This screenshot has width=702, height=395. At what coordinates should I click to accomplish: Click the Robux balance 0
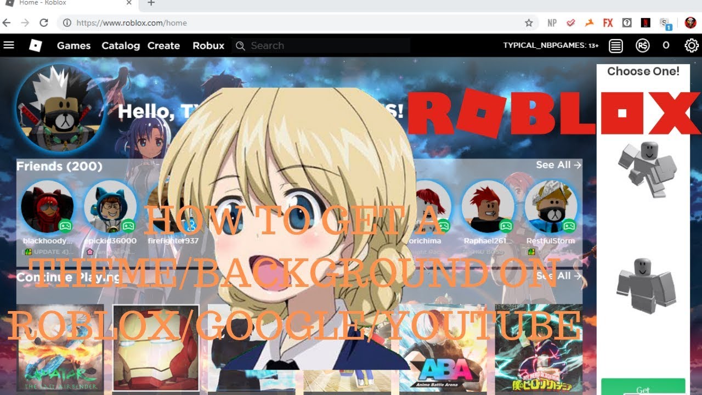pos(666,46)
